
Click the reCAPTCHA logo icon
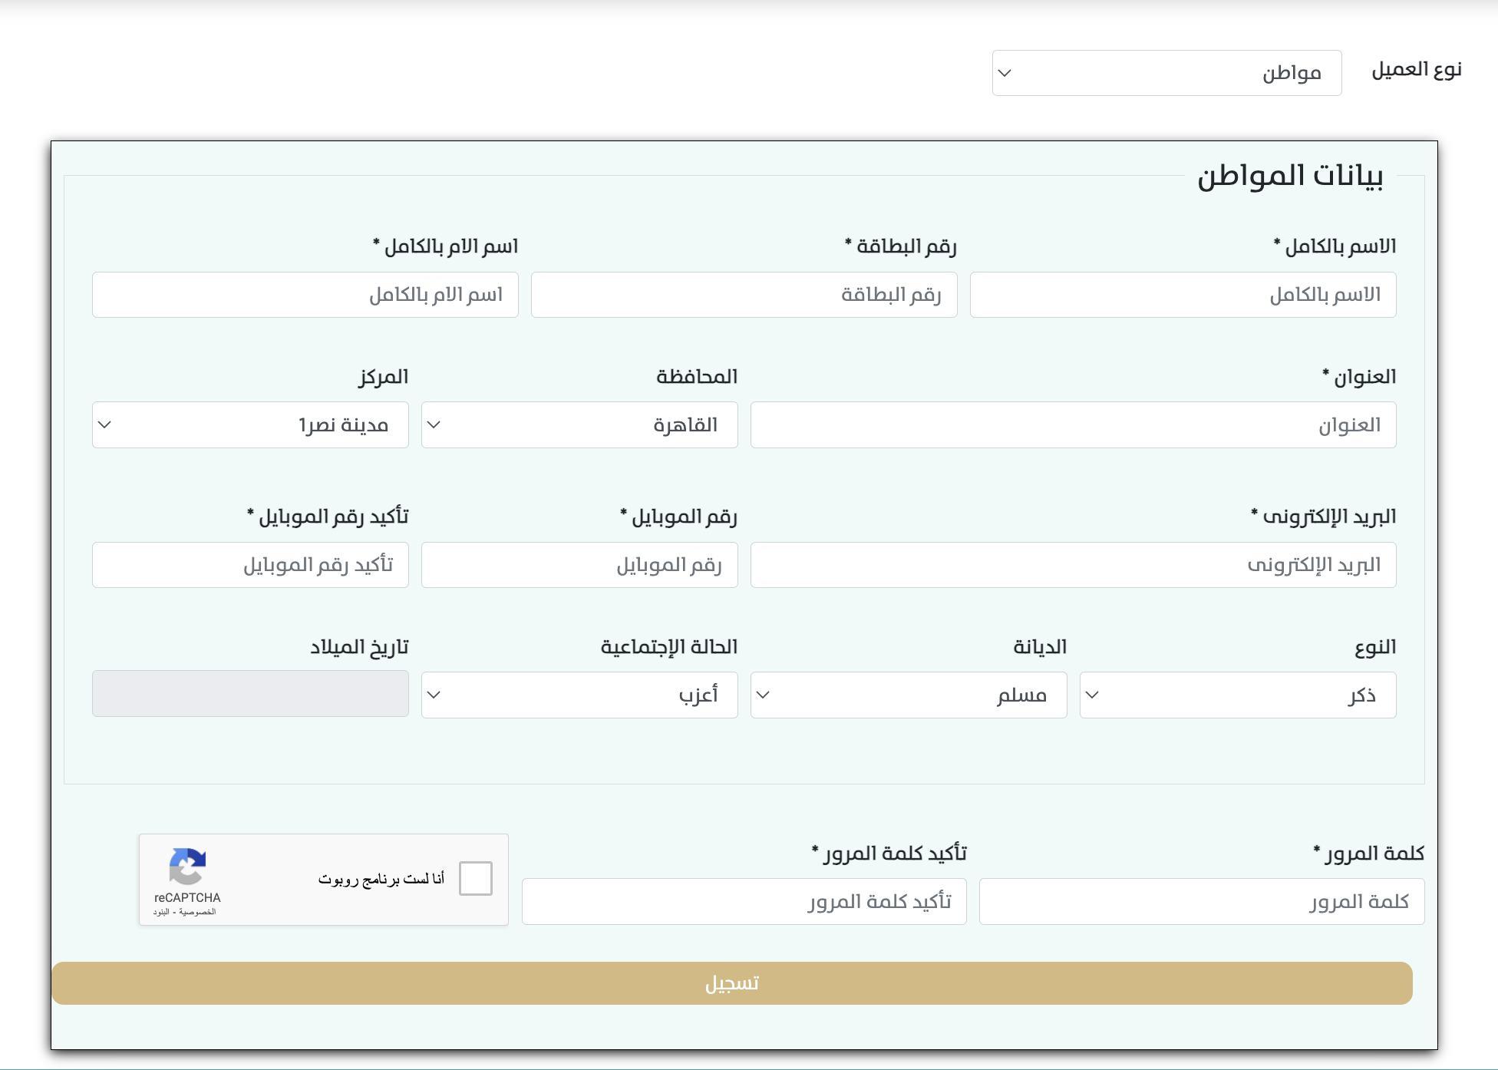click(187, 867)
